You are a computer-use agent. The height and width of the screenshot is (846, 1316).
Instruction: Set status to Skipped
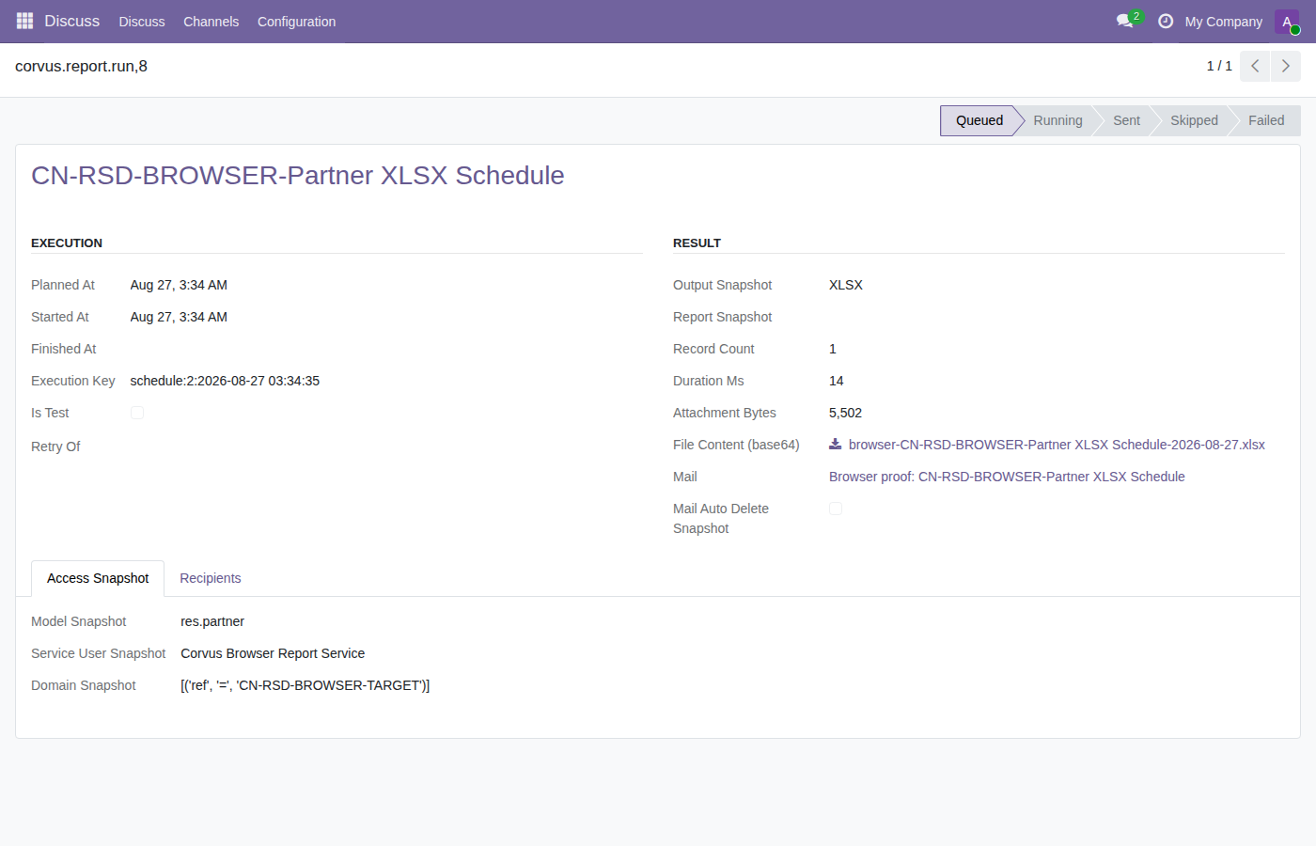pos(1194,120)
